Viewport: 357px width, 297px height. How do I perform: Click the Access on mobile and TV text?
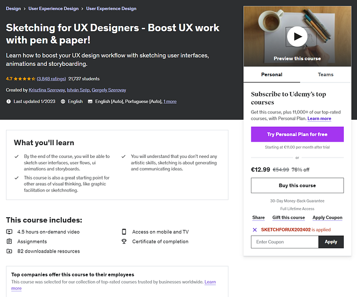pyautogui.click(x=160, y=232)
